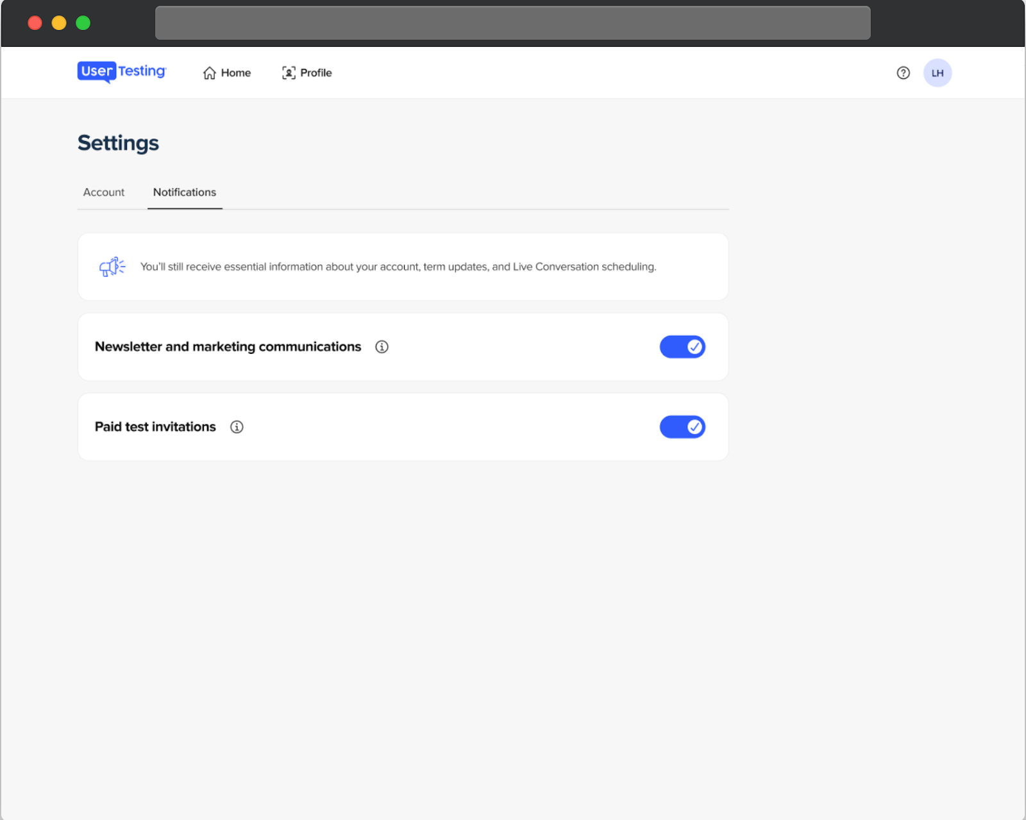This screenshot has height=820, width=1026.
Task: Click the red close window button
Action: [x=35, y=23]
